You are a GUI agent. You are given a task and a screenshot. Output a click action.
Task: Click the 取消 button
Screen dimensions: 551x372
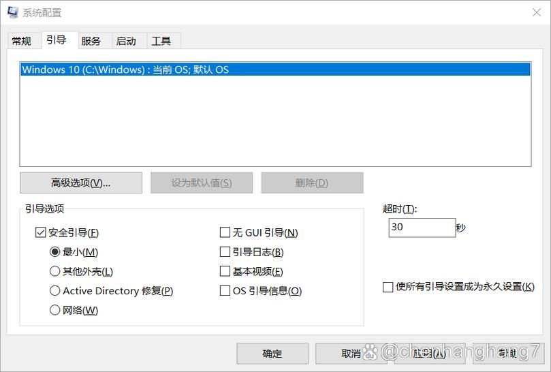[x=351, y=354]
